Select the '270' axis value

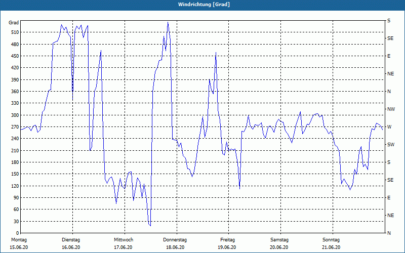coord(15,127)
